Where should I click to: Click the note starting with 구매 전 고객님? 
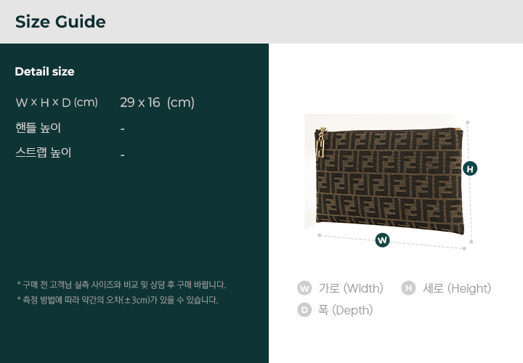(x=121, y=285)
